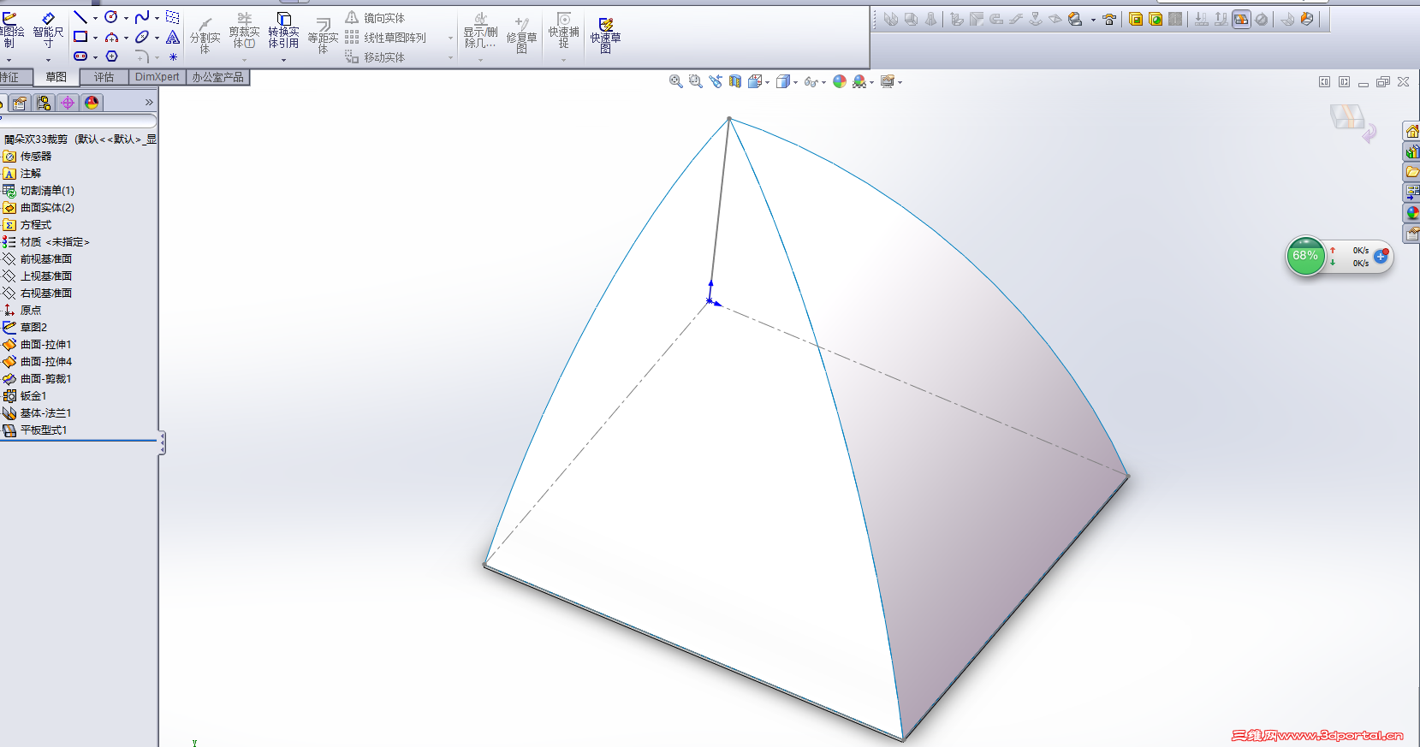
Task: Select 曲面实体(2) in feature tree
Action: click(47, 208)
